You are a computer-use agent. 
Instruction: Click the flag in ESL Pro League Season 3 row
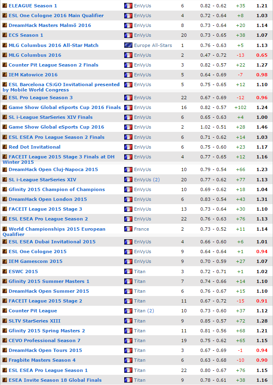pyautogui.click(x=128, y=98)
